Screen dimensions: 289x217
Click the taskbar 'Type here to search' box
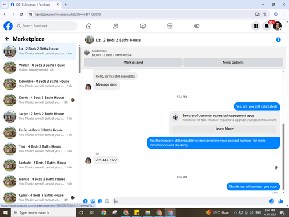coord(43,212)
